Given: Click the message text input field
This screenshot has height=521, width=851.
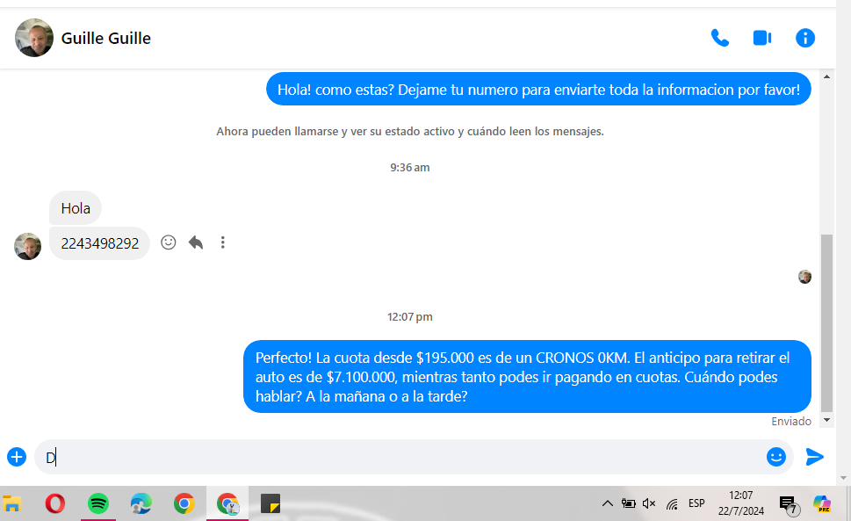Looking at the screenshot, I should (x=395, y=457).
